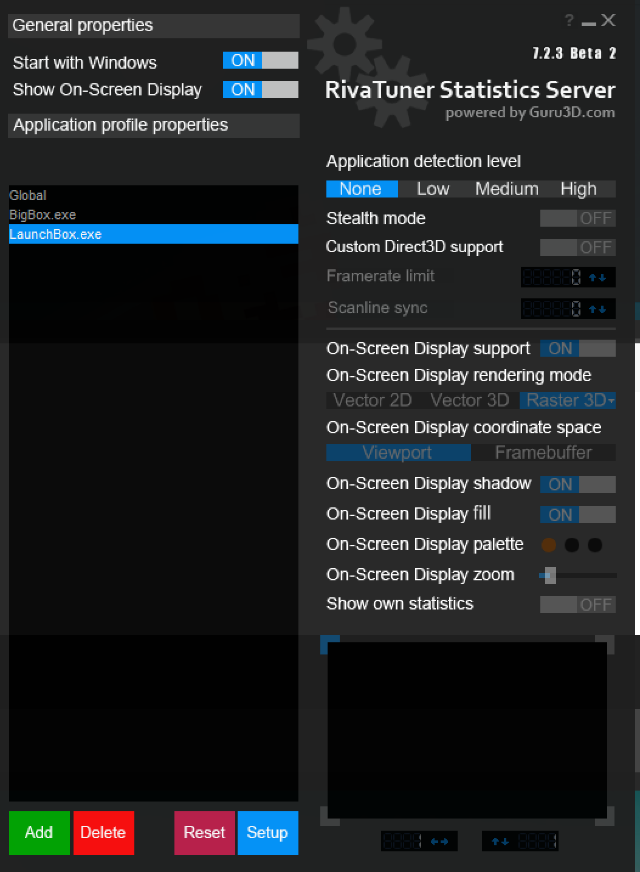Toggle On-Screen Display support switch

click(x=578, y=348)
